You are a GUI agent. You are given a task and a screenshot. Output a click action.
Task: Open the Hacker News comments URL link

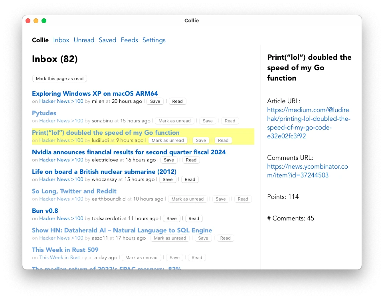(x=307, y=171)
